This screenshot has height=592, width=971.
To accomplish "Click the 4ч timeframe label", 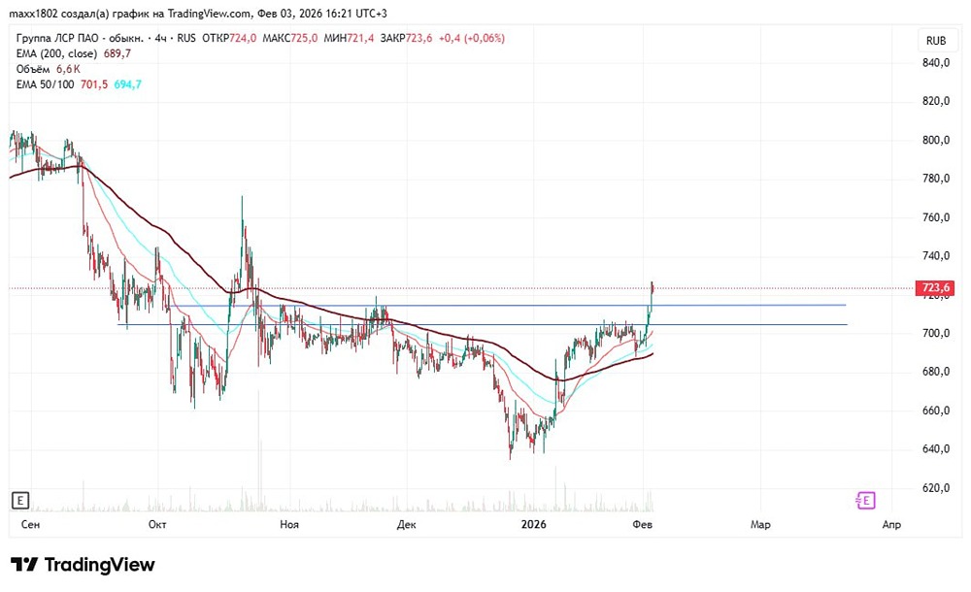I will click(160, 38).
